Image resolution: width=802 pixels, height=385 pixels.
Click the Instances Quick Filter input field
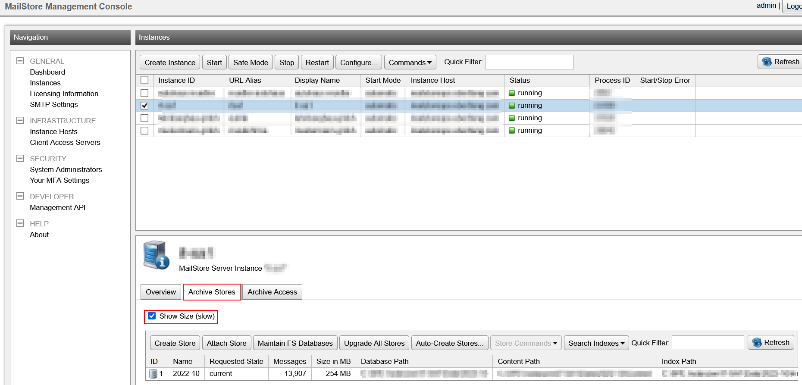(x=529, y=62)
